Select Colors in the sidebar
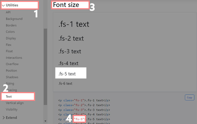The image size is (197, 124). tap(10, 32)
